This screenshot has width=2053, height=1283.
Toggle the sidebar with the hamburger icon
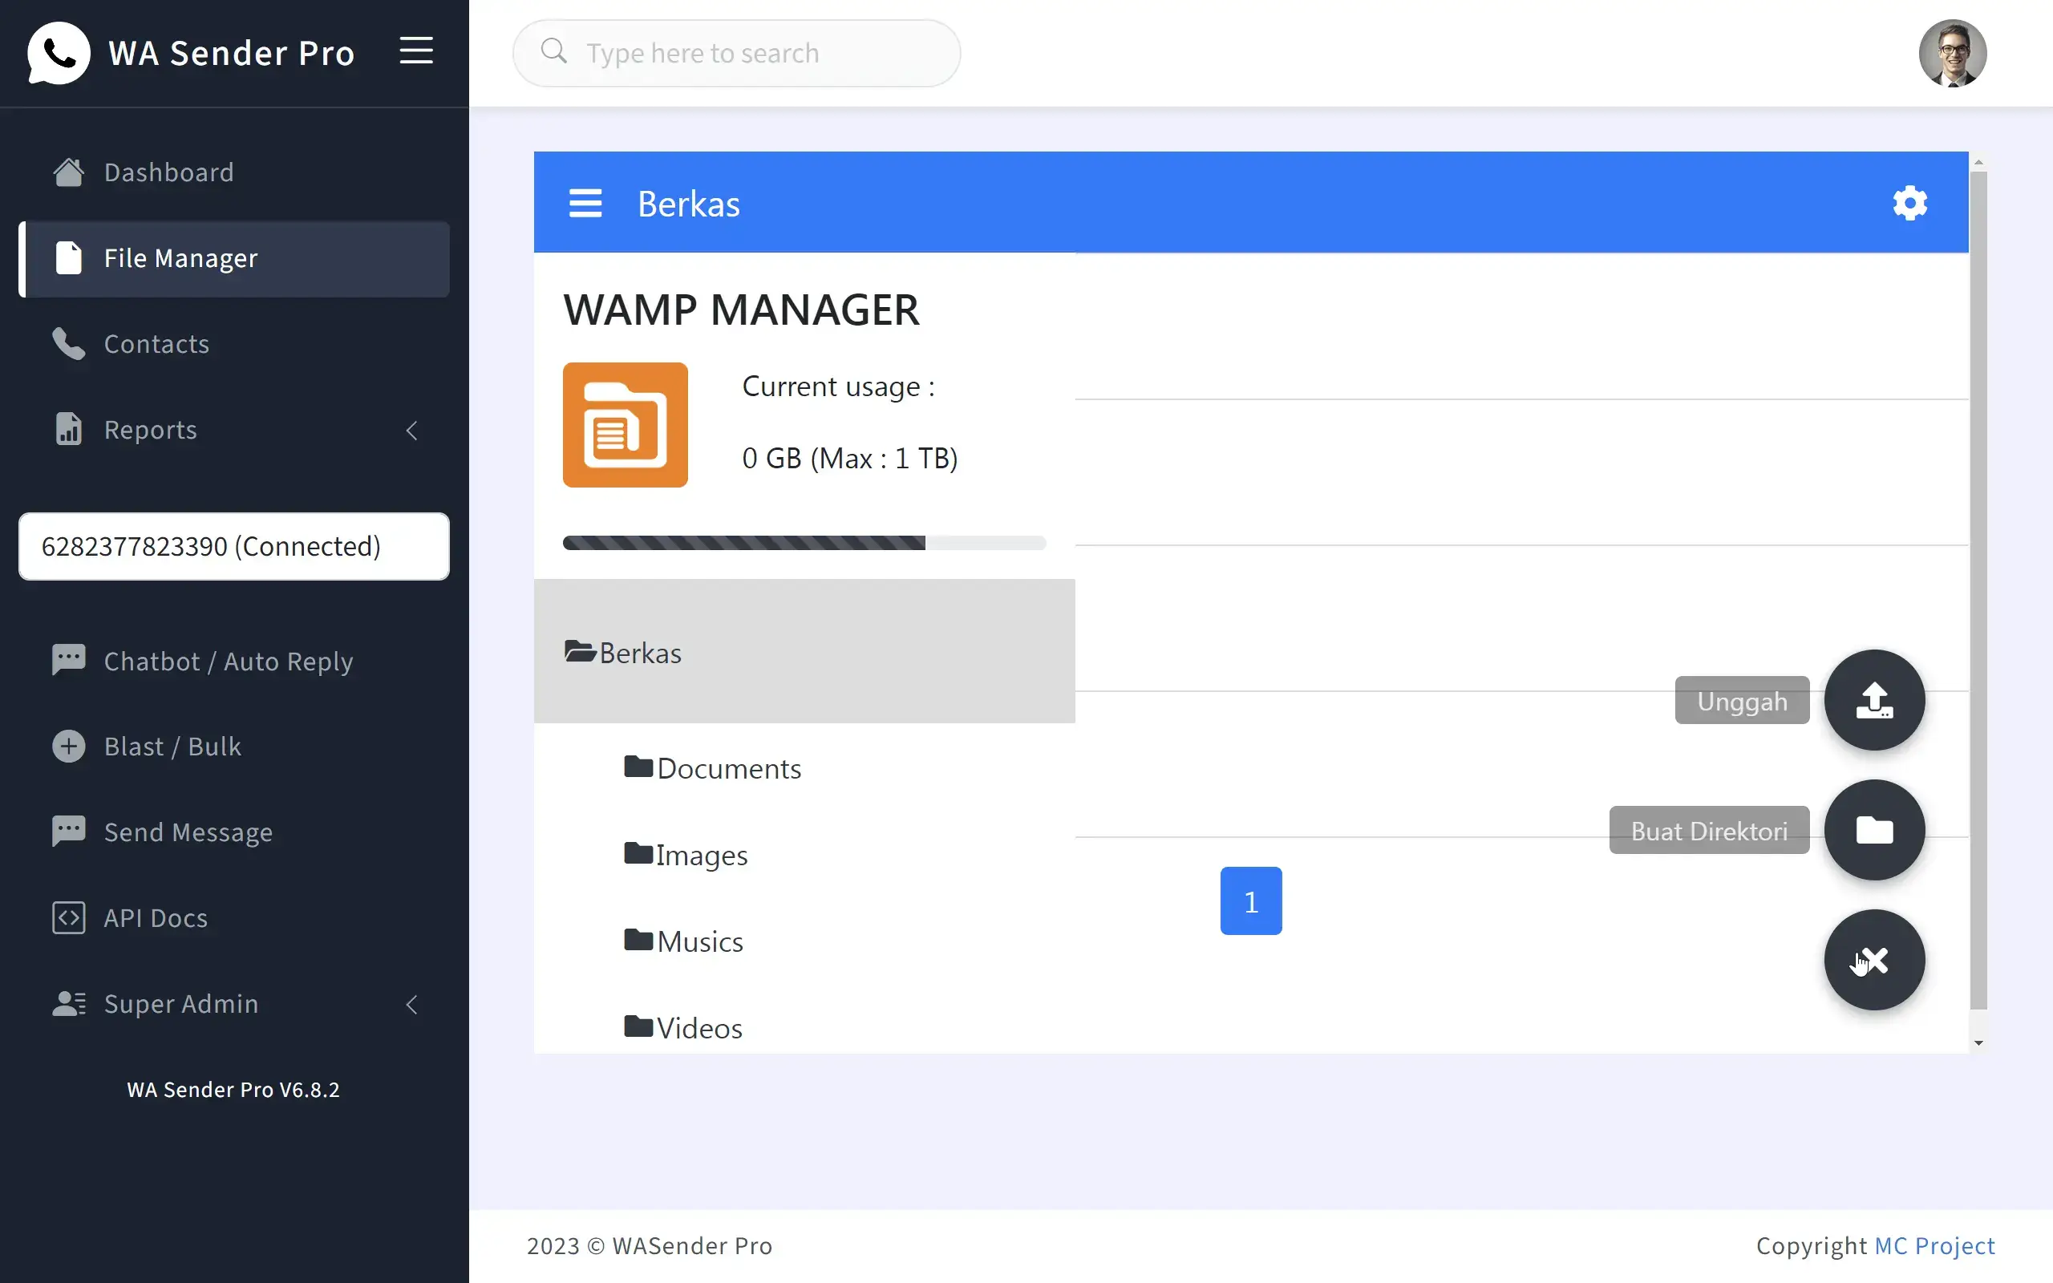tap(415, 51)
